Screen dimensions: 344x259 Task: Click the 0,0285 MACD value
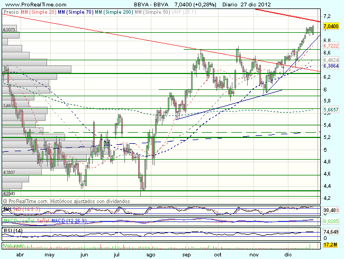pyautogui.click(x=331, y=221)
